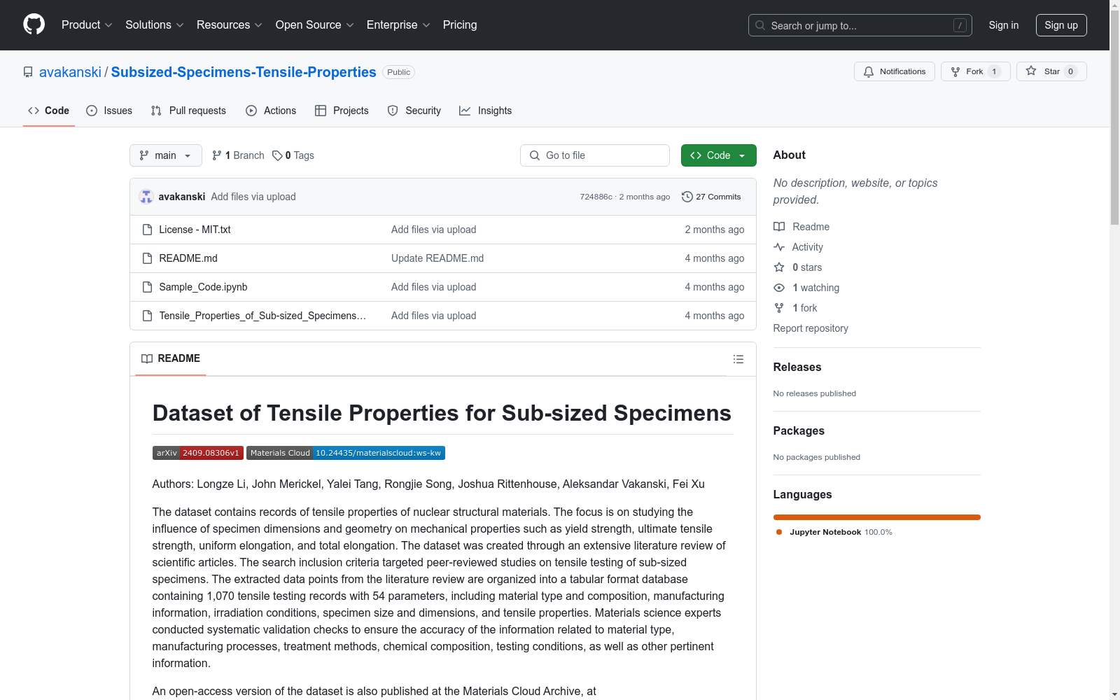View the 27 Commits history
Screen dimensions: 1120x700
click(x=711, y=197)
